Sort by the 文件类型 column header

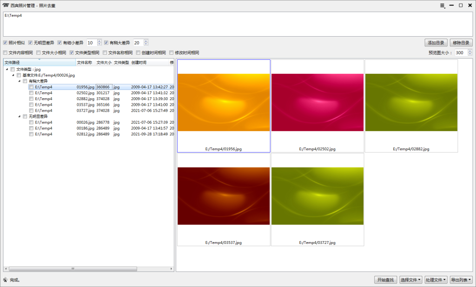pos(121,63)
